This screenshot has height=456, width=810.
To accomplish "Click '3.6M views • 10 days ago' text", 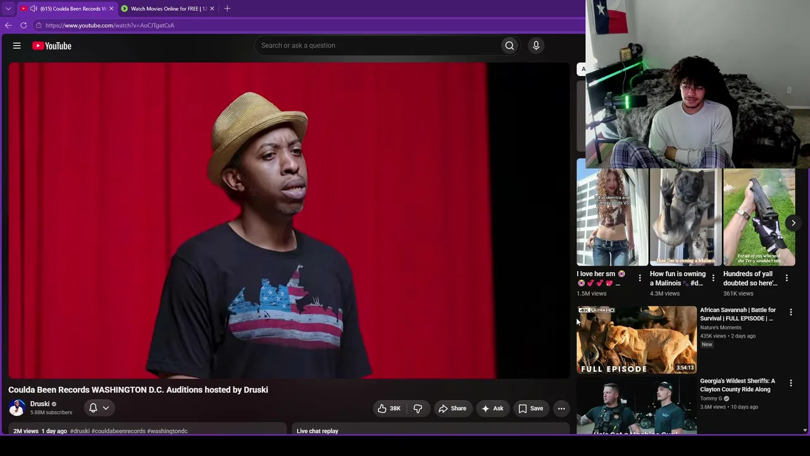I will pos(729,407).
